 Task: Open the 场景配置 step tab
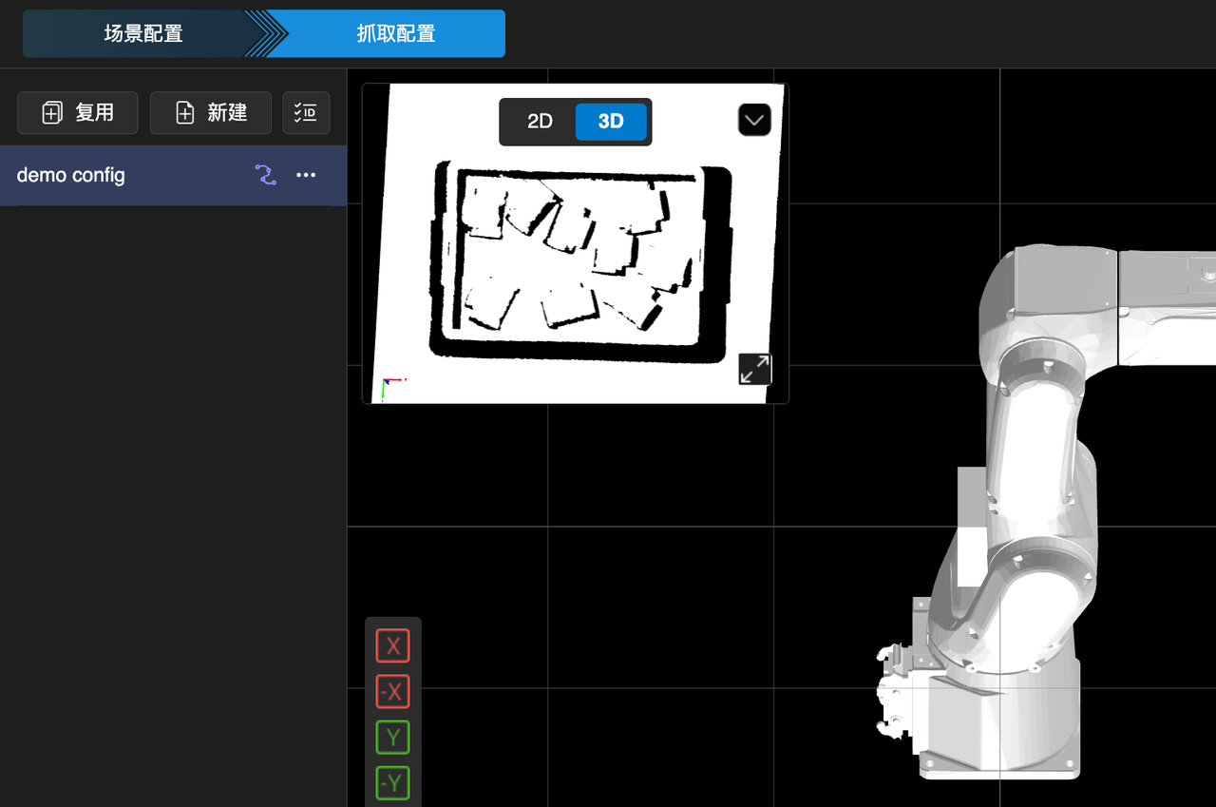(x=142, y=34)
